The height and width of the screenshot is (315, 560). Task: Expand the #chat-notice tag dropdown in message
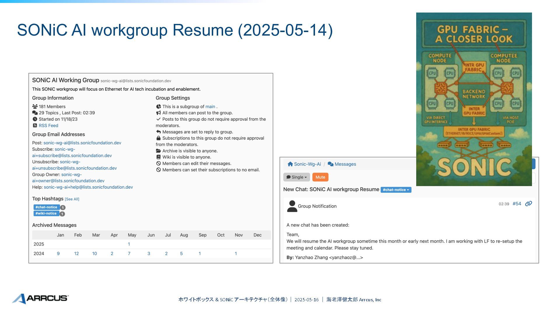(x=396, y=190)
